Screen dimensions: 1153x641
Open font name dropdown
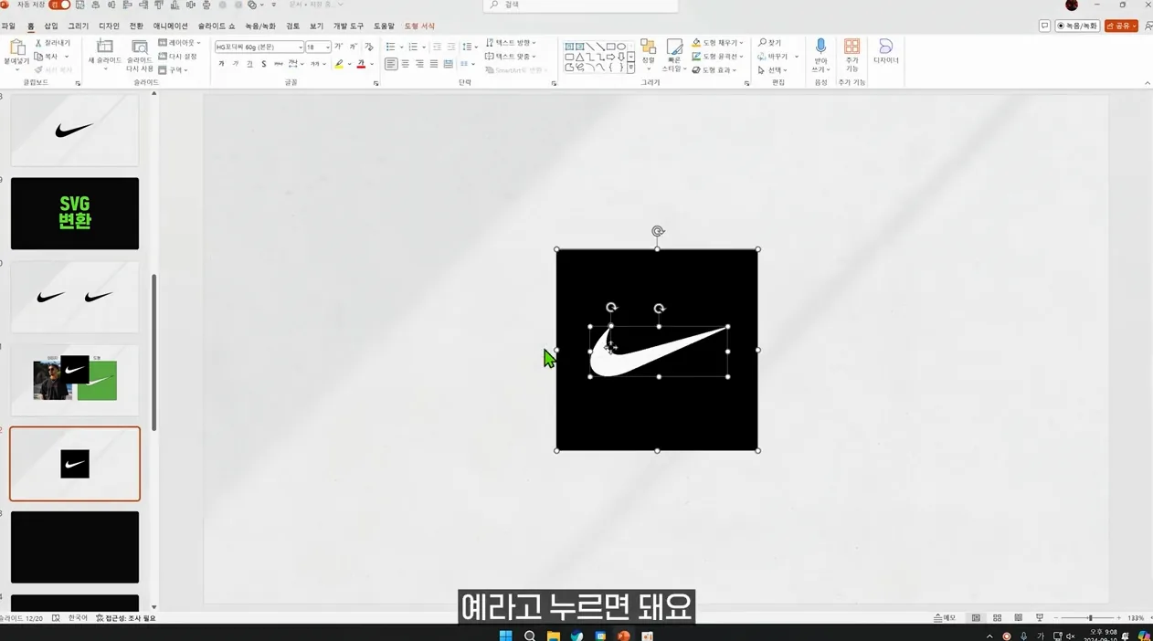pyautogui.click(x=301, y=47)
